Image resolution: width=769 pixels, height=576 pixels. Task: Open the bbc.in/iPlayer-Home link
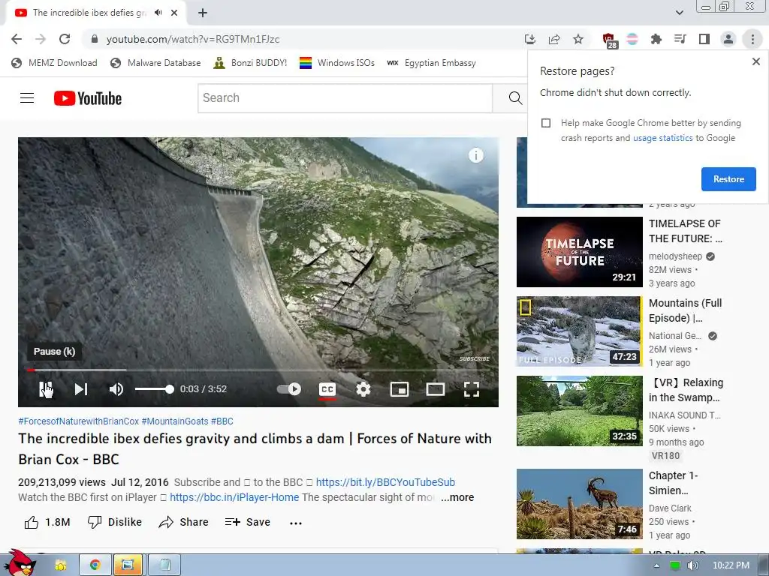(x=234, y=498)
